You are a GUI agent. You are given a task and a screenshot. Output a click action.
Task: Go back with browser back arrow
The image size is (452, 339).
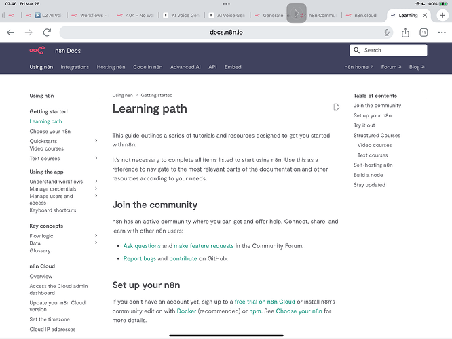pyautogui.click(x=10, y=33)
